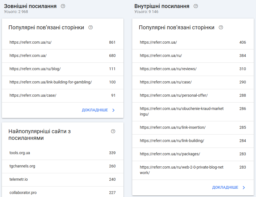This screenshot has width=256, height=197.
Task: Open the referr.com.ua/ru/blog/ row
Action: (x=62, y=69)
